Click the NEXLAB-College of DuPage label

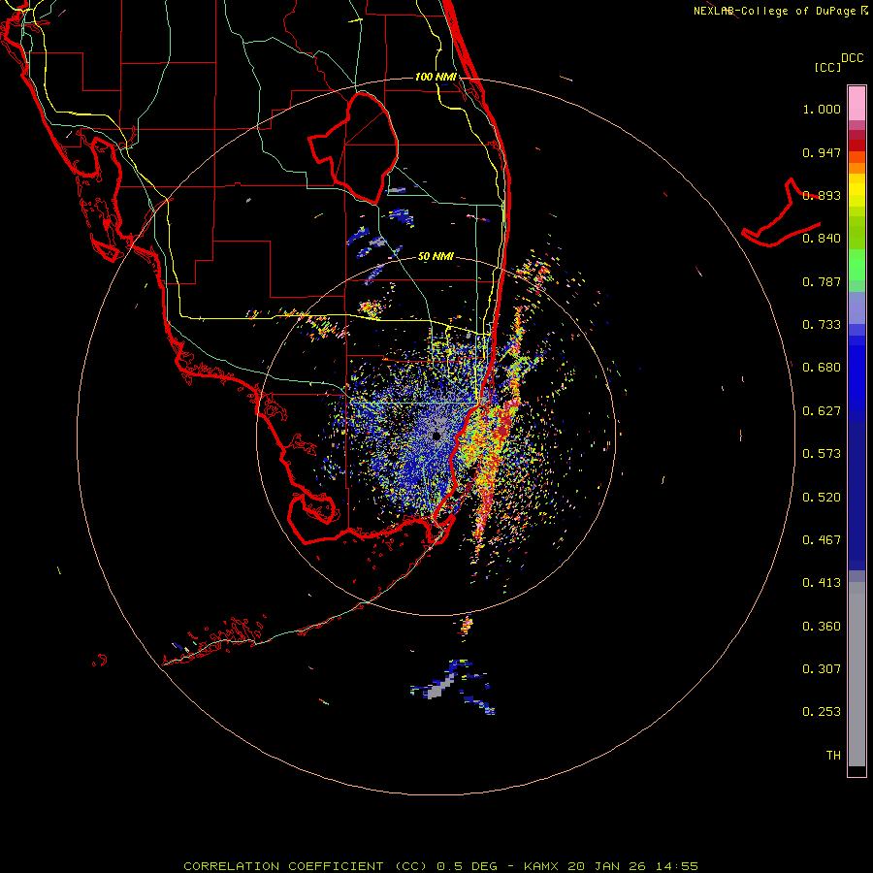click(x=774, y=11)
